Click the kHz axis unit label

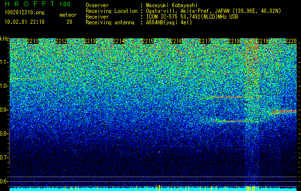pos(4,39)
